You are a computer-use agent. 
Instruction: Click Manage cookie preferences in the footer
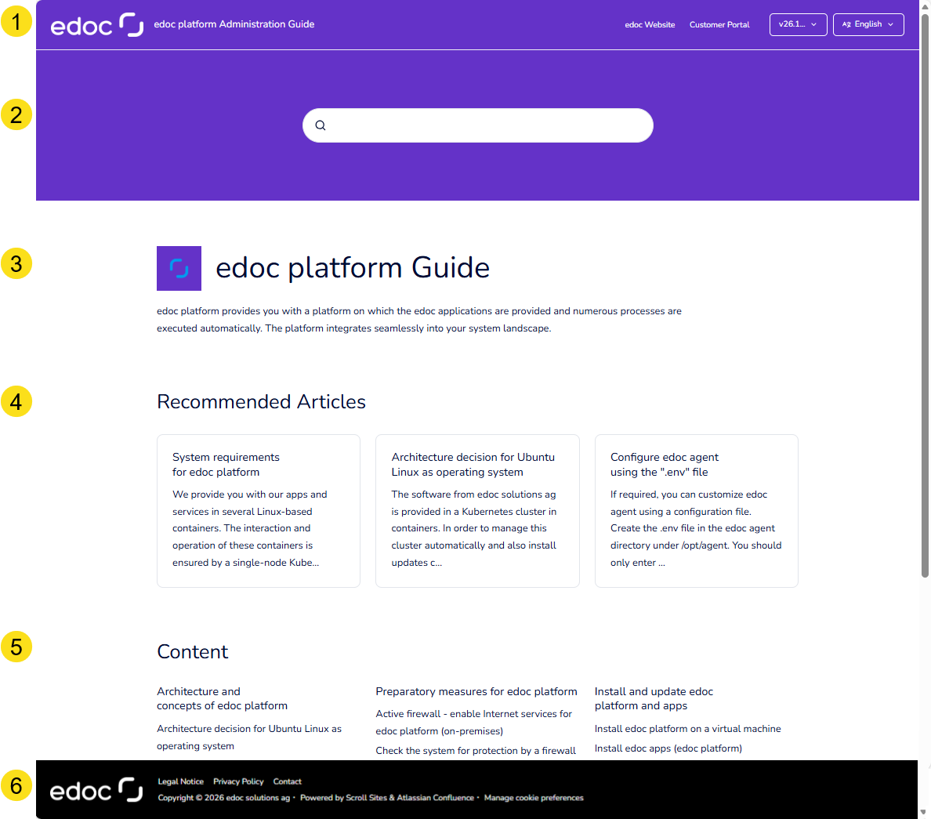(534, 798)
